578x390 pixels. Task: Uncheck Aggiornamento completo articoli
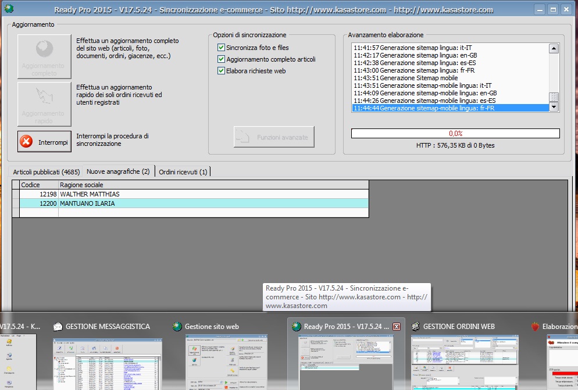click(221, 59)
